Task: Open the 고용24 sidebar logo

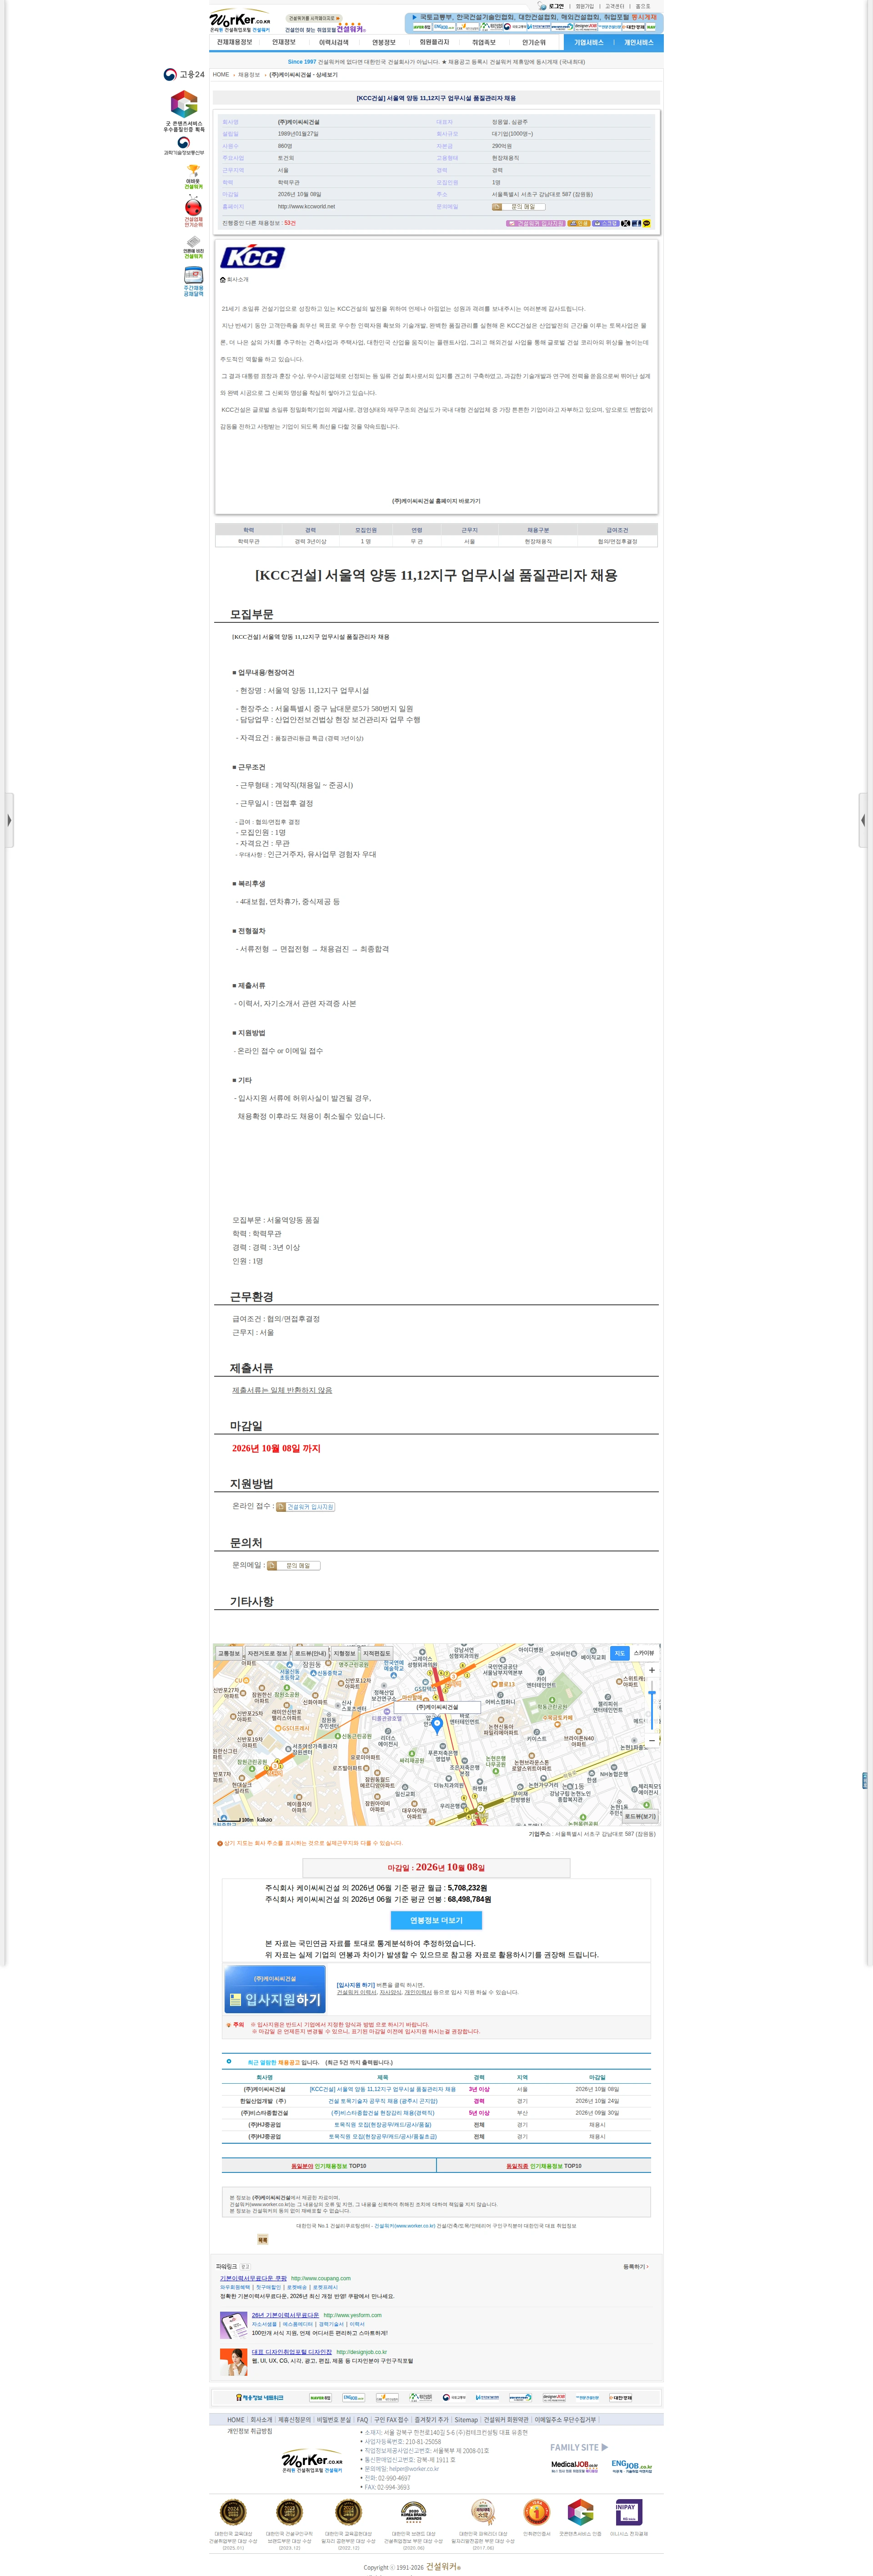Action: (x=184, y=75)
